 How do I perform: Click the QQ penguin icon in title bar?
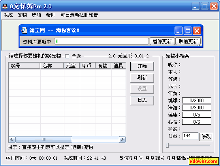click(x=5, y=6)
